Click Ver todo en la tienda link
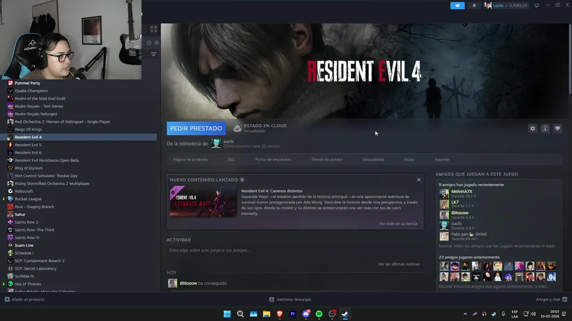Image resolution: width=572 pixels, height=321 pixels. [398, 224]
